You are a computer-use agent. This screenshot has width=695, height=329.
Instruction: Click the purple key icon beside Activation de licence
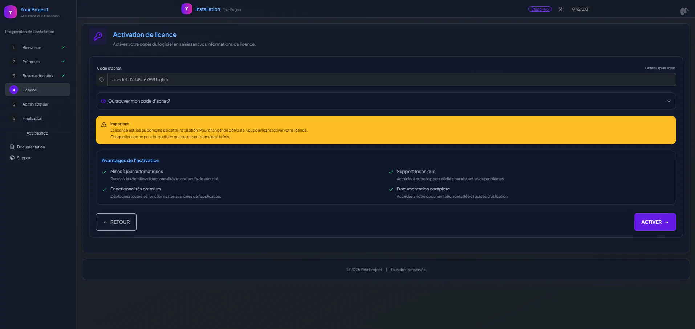point(98,36)
